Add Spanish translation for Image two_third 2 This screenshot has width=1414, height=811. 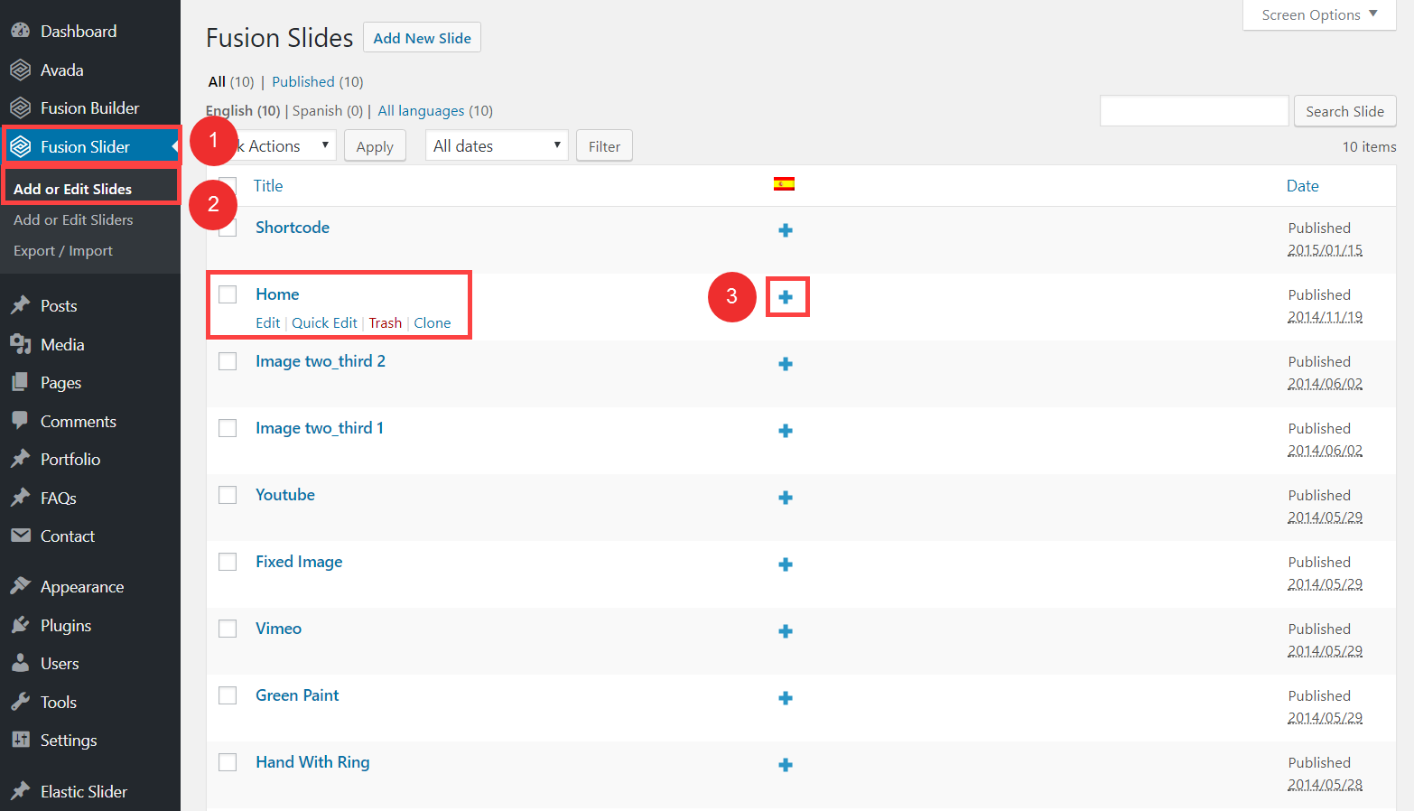point(786,364)
